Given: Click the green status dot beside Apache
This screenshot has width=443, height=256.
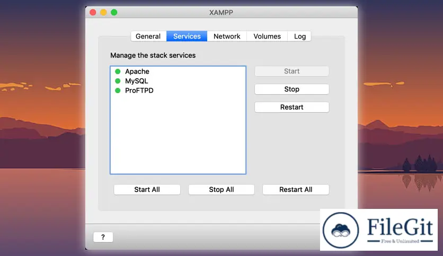Looking at the screenshot, I should [x=118, y=71].
